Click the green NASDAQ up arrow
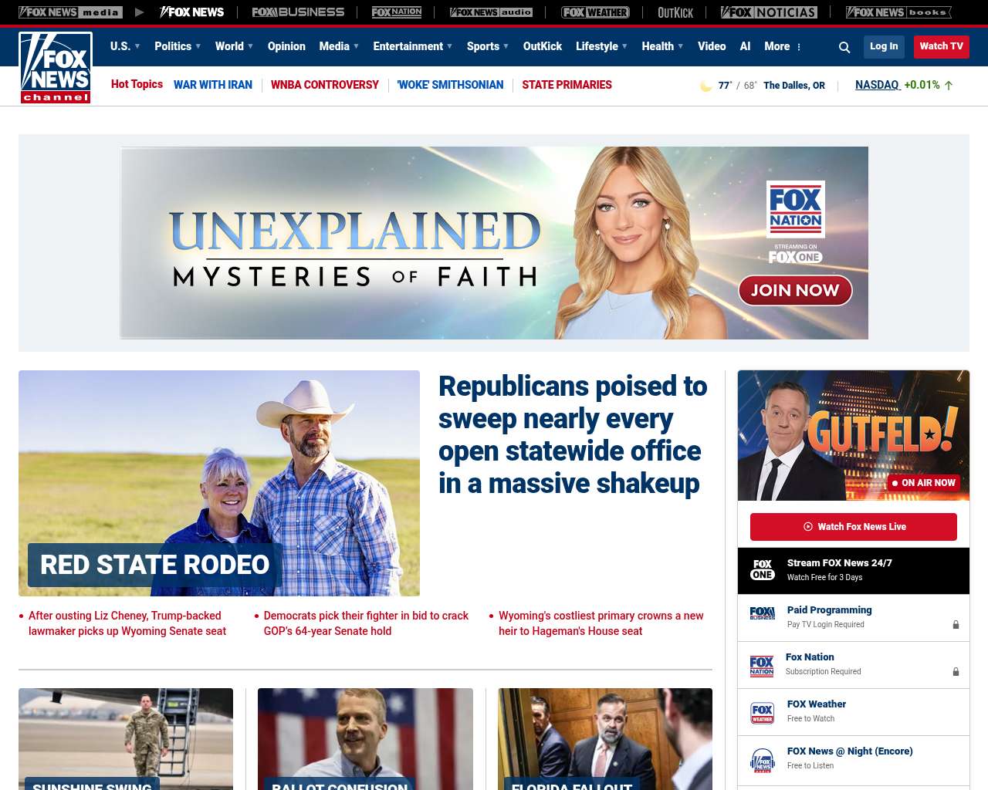The height and width of the screenshot is (790, 988). pyautogui.click(x=949, y=86)
